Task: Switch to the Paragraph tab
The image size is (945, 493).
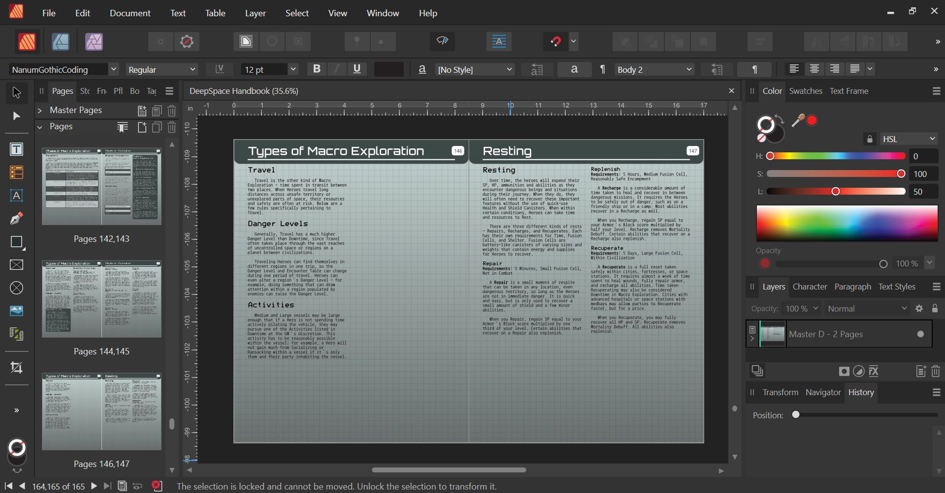Action: (852, 287)
